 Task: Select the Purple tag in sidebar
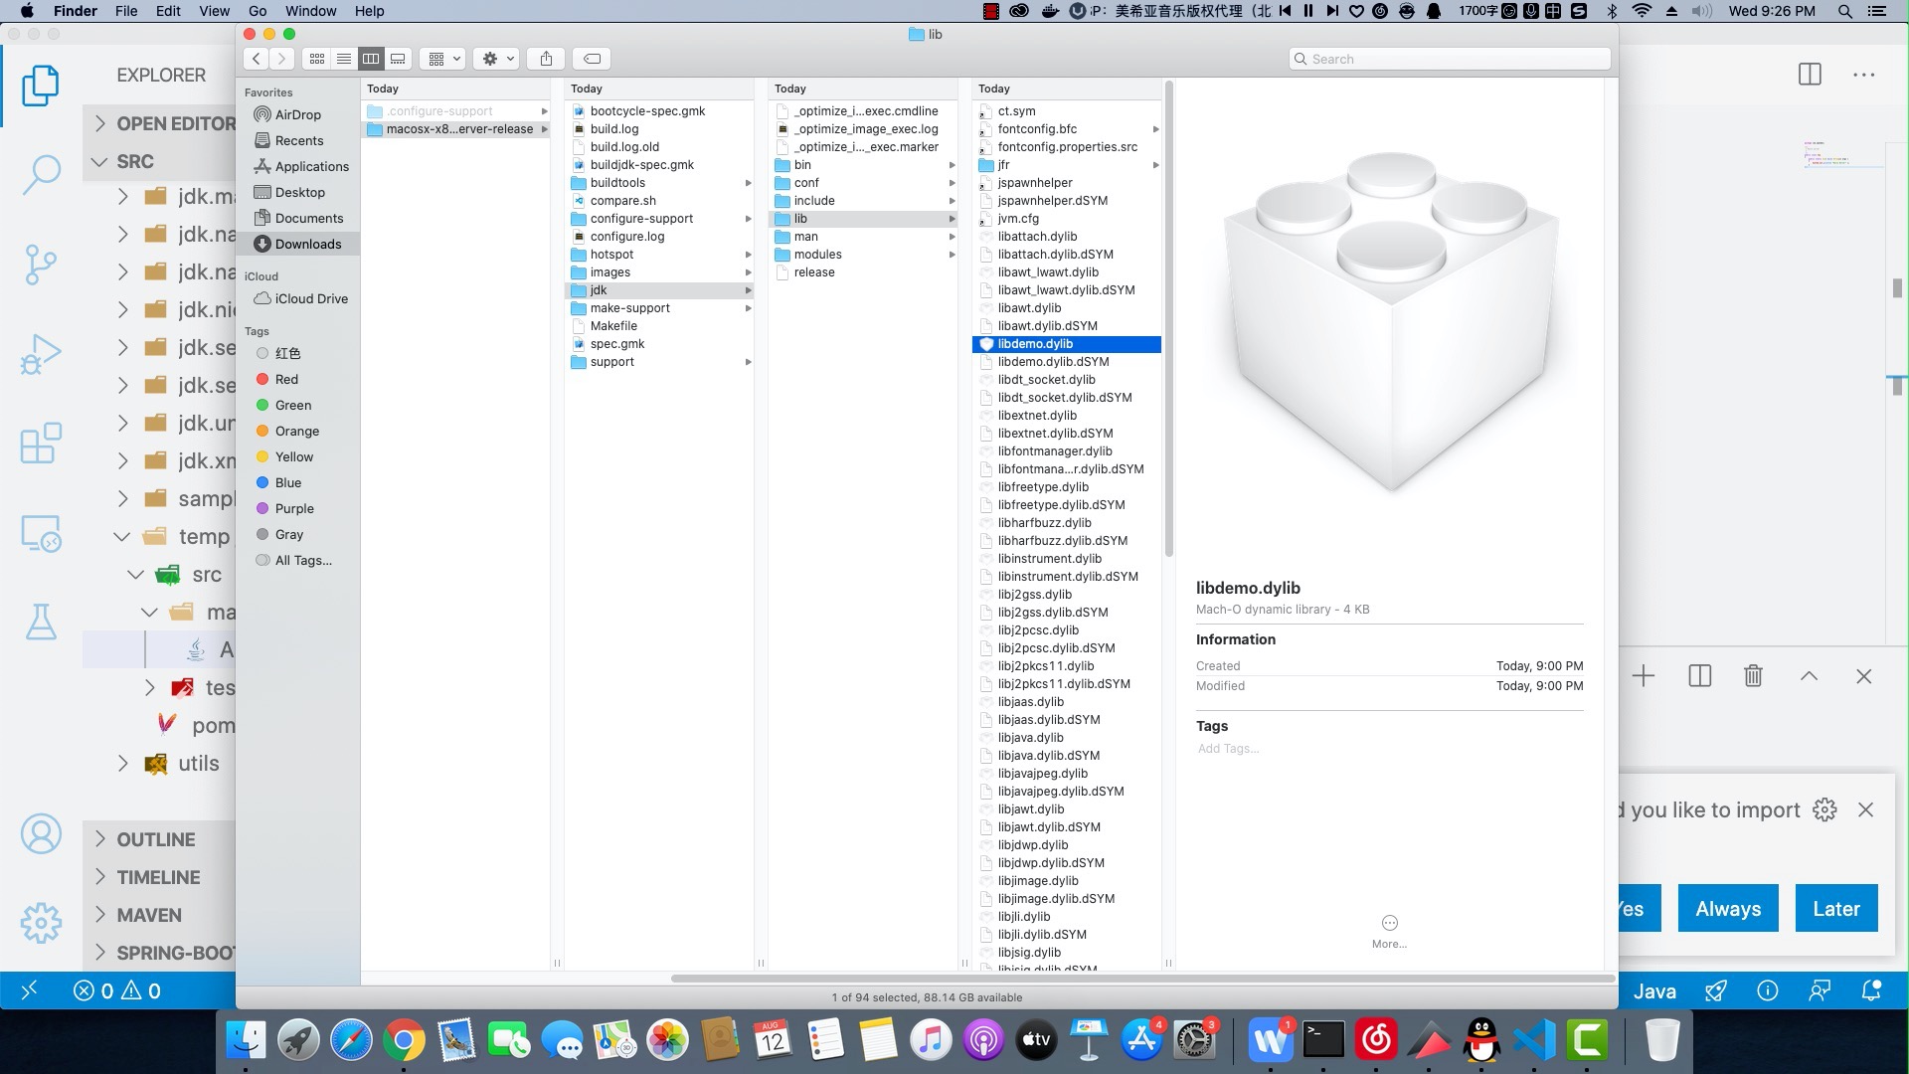tap(294, 508)
